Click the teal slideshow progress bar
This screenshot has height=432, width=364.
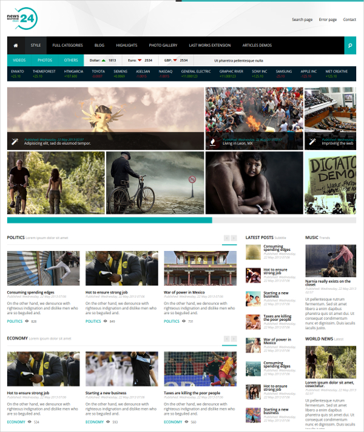click(x=109, y=220)
